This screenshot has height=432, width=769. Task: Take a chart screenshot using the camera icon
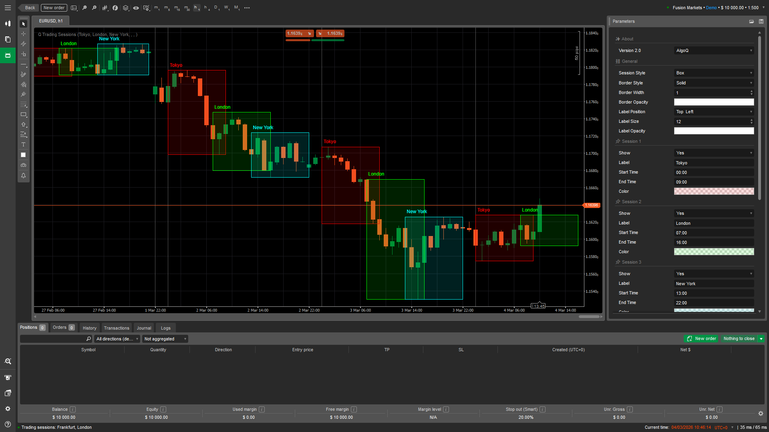coord(24,165)
